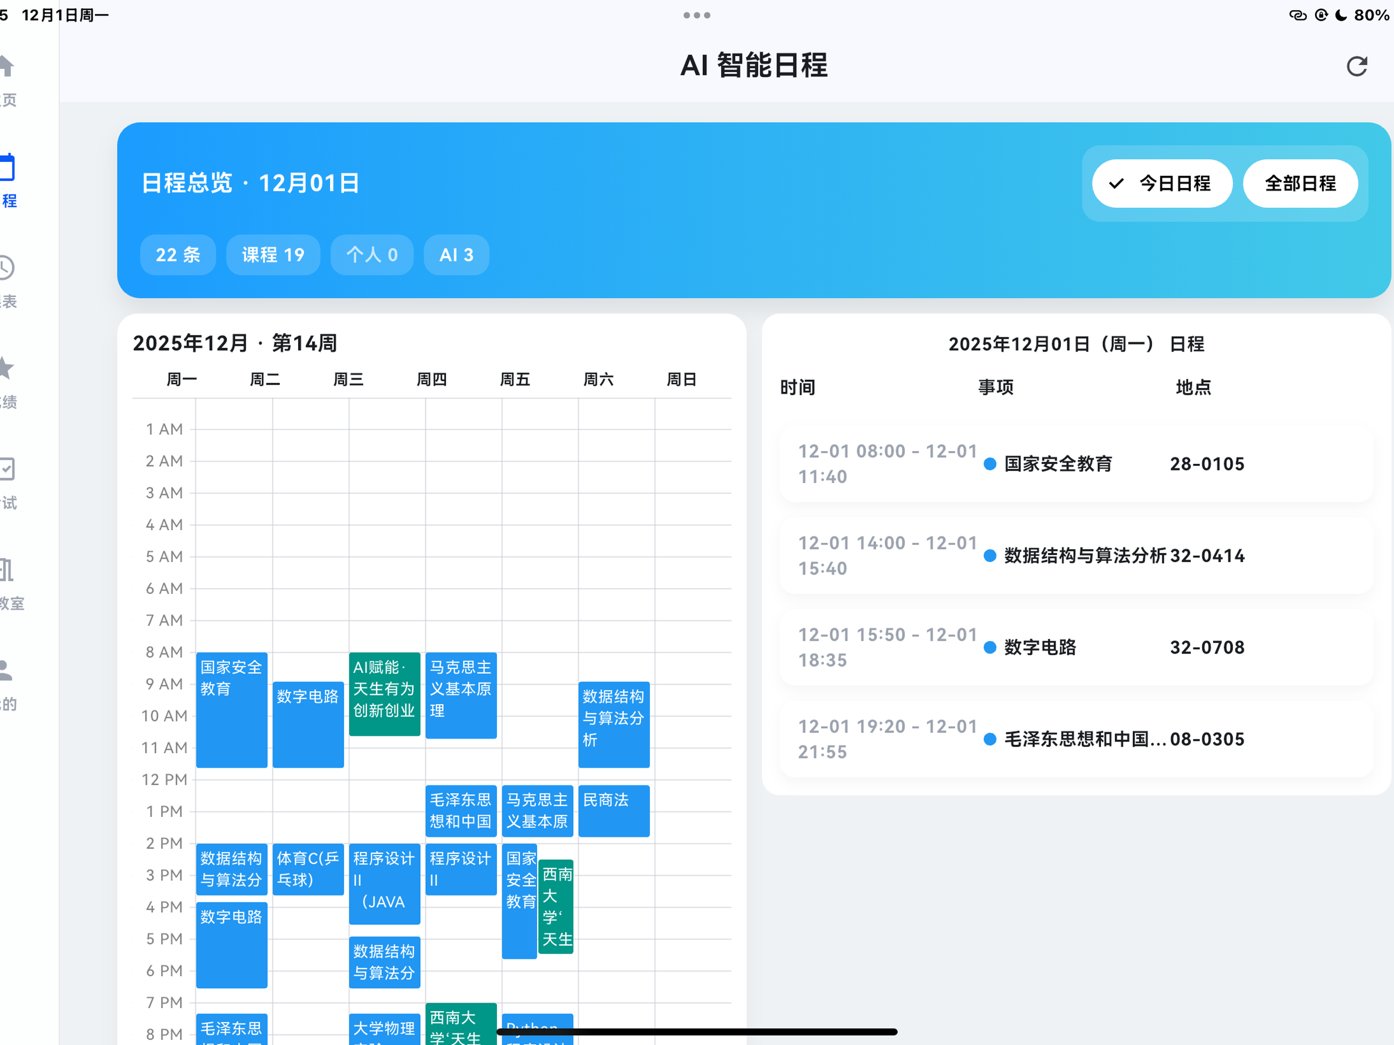Open the building classroom icon in sidebar

coord(6,570)
